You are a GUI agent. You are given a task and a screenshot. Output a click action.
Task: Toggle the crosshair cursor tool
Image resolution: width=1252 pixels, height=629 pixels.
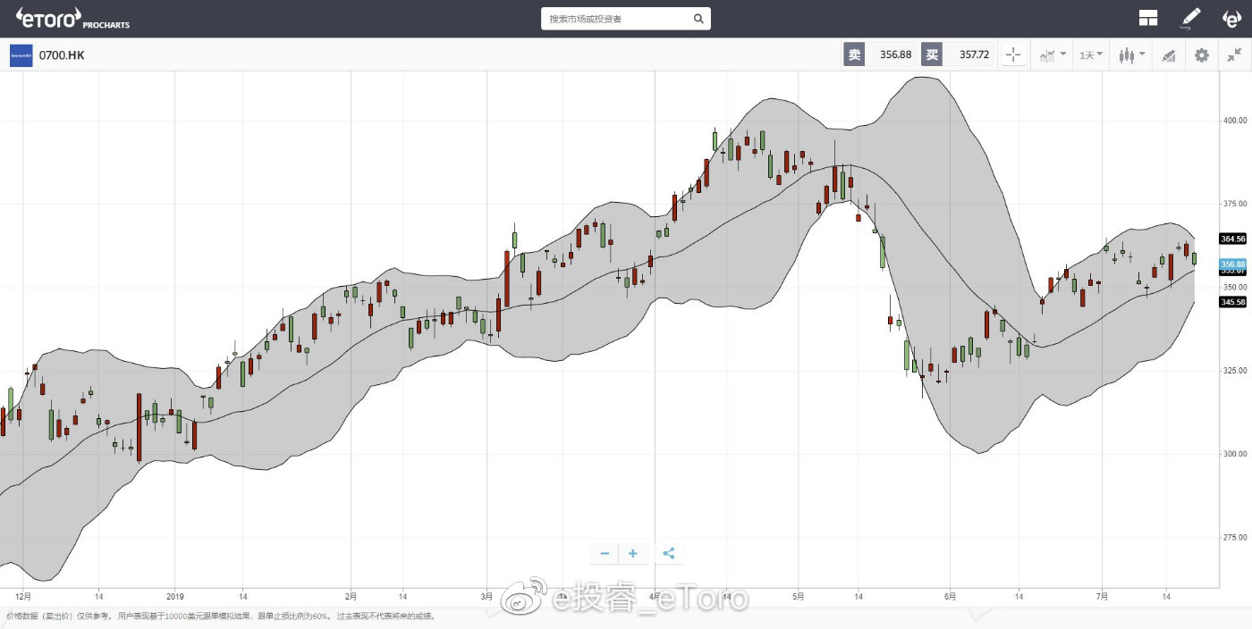click(1012, 55)
